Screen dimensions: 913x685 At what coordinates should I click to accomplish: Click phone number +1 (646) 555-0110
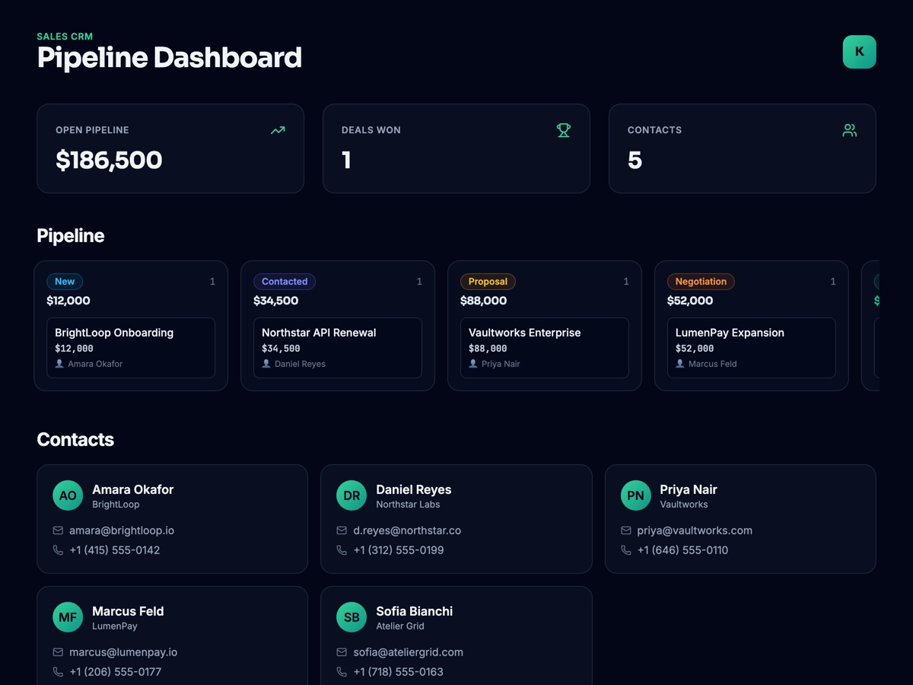point(682,550)
